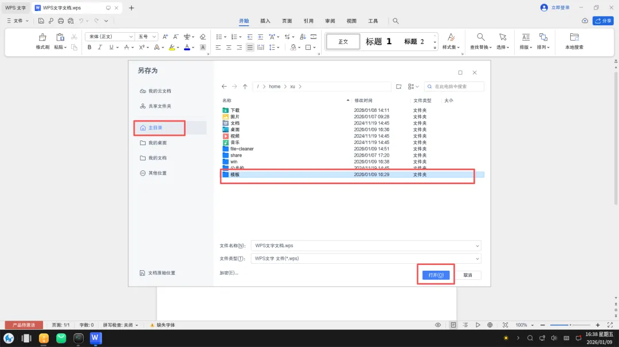Click the 加密(E)... link
The width and height of the screenshot is (619, 347).
pos(229,273)
